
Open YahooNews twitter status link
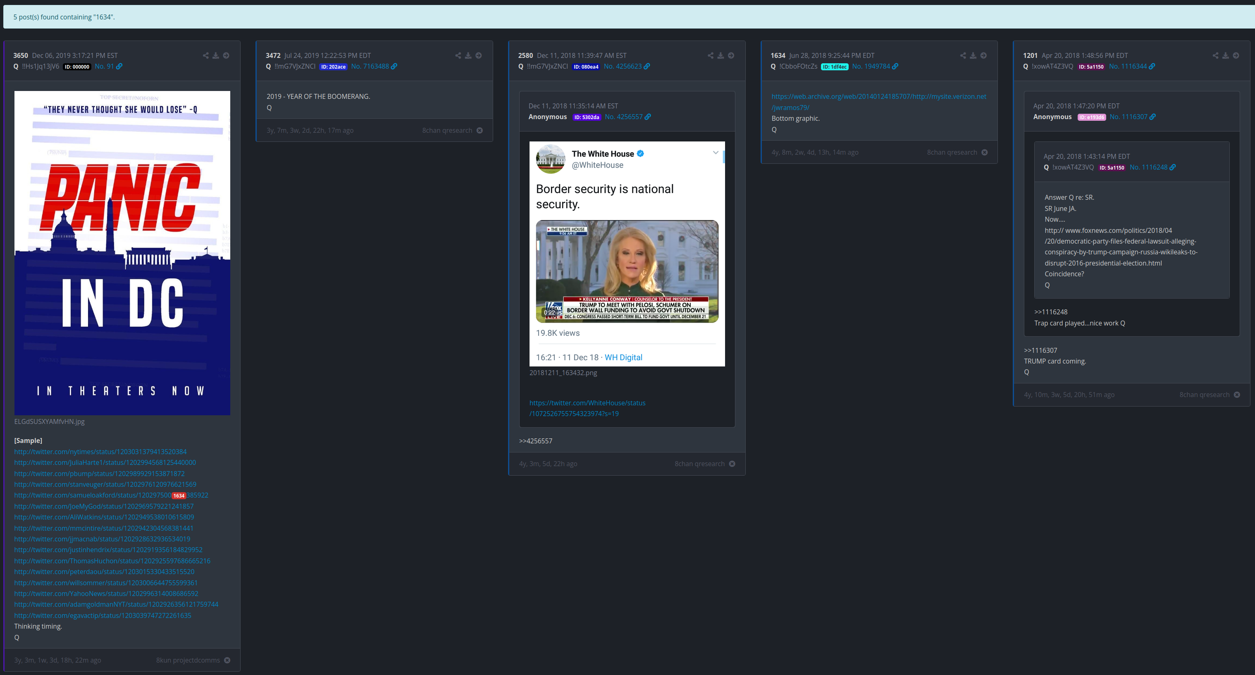(106, 594)
